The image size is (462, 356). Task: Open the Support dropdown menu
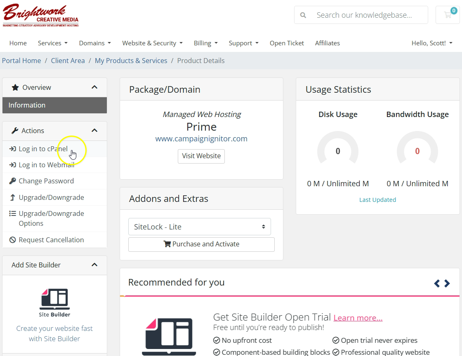(244, 43)
